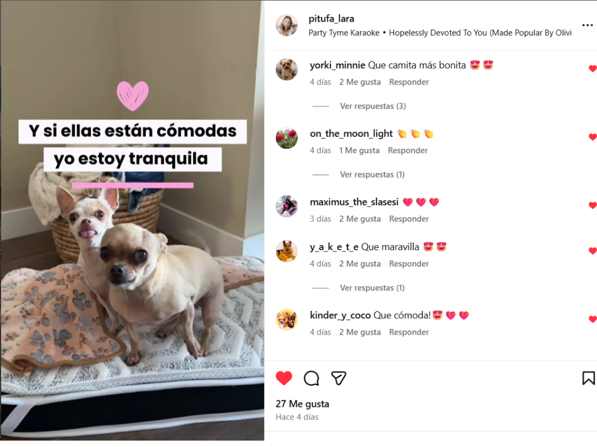Open y_a_k_e_t_e's dog avatar
The image size is (597, 447).
287,251
